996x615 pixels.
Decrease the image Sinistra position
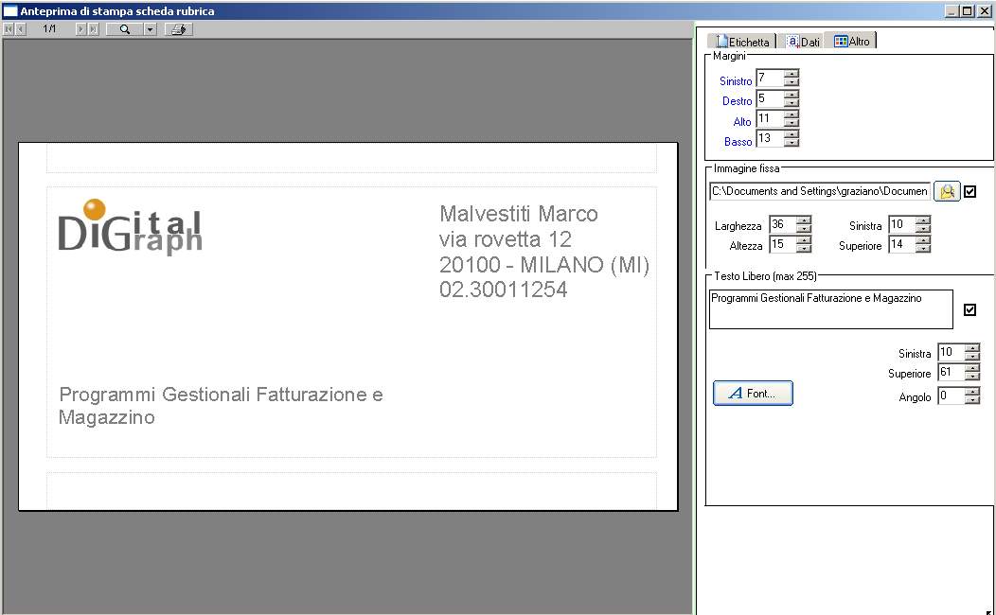(924, 228)
